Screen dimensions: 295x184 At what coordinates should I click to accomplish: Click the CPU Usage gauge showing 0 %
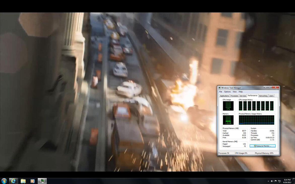[228, 106]
